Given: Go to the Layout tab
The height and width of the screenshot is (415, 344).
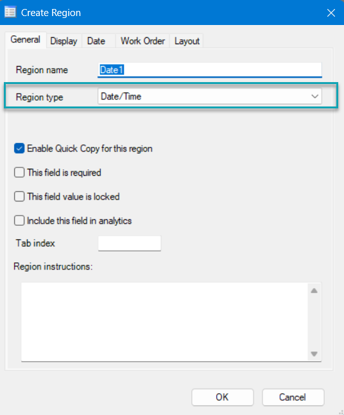Looking at the screenshot, I should click(x=187, y=41).
